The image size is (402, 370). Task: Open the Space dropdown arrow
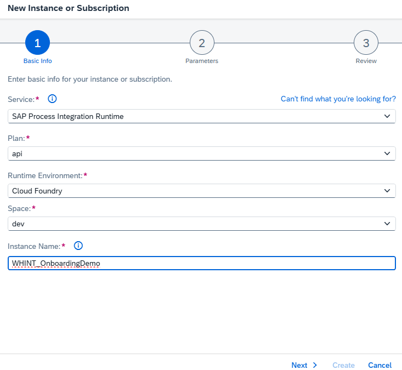388,224
